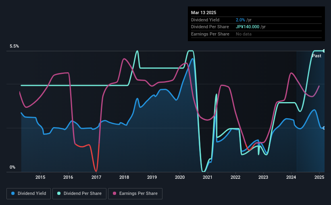Viewport: 331px width, 205px height.
Task: Select the 2023 x-axis year label
Action: pos(263,177)
